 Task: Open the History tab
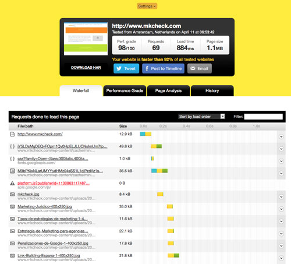click(212, 91)
